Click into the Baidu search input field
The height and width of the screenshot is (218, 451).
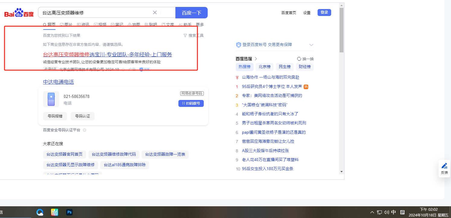[x=97, y=13]
